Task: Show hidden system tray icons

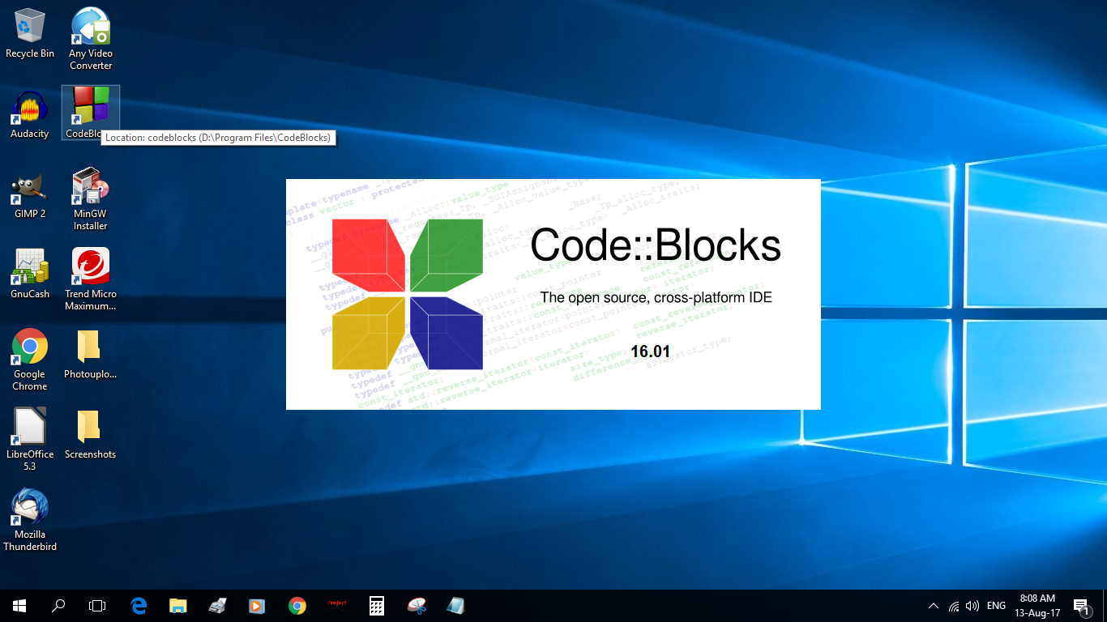Action: [934, 606]
